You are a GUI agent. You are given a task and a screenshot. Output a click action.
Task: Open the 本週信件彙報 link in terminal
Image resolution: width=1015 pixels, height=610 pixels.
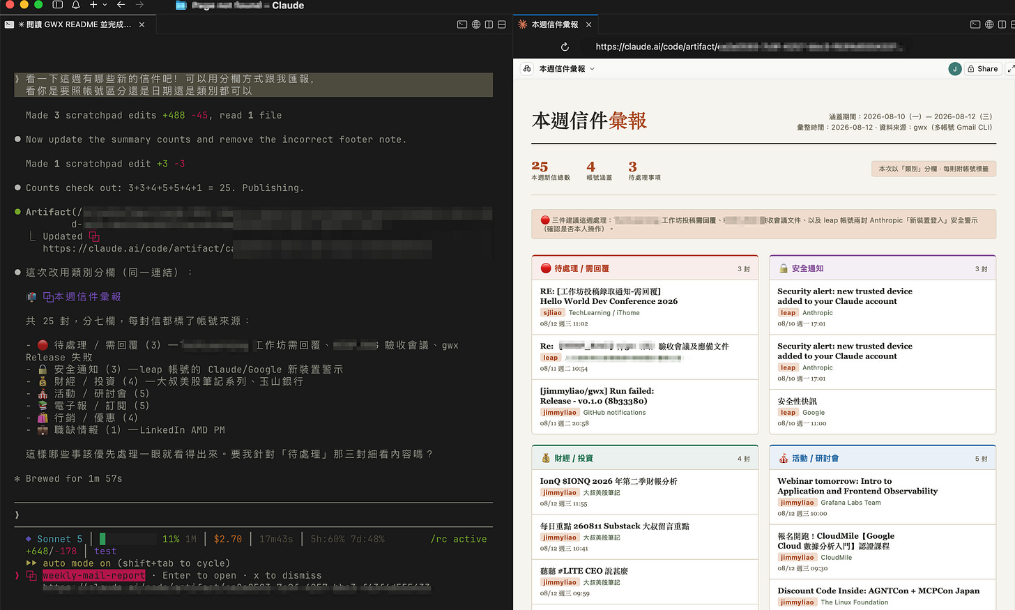[x=82, y=296]
